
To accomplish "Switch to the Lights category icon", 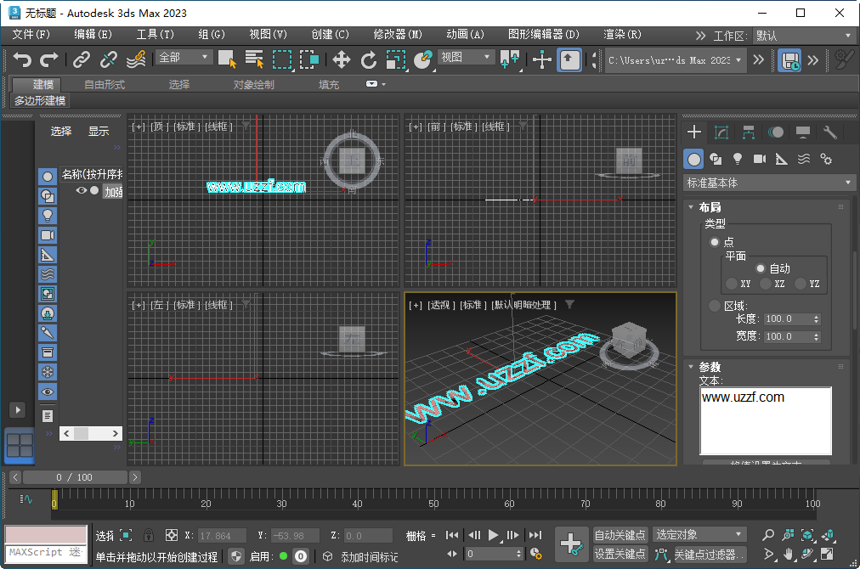I will coord(738,159).
